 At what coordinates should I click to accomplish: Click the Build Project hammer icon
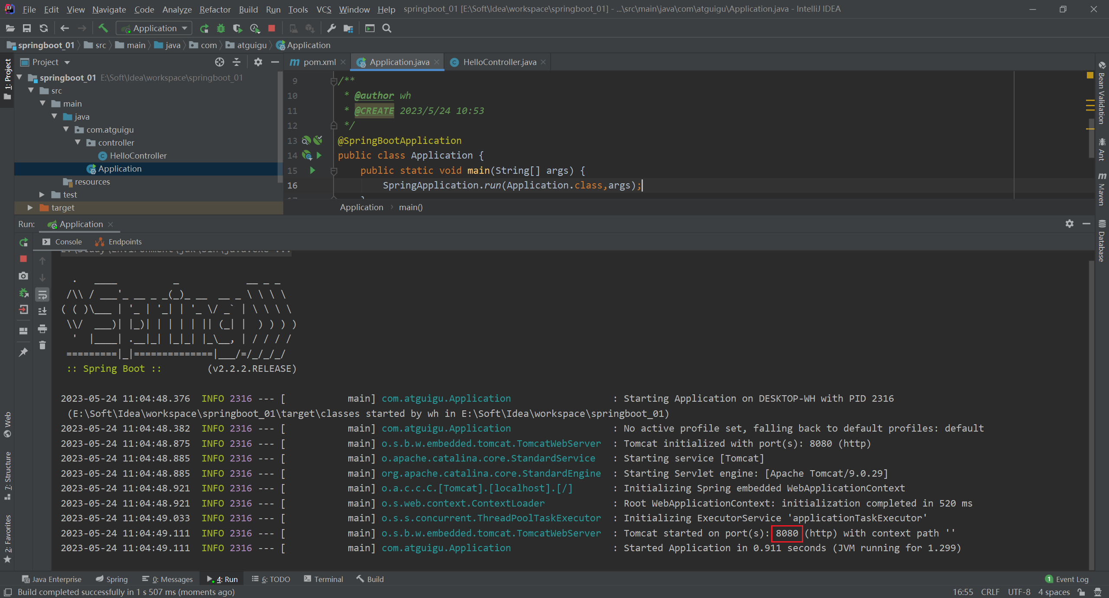(x=103, y=29)
